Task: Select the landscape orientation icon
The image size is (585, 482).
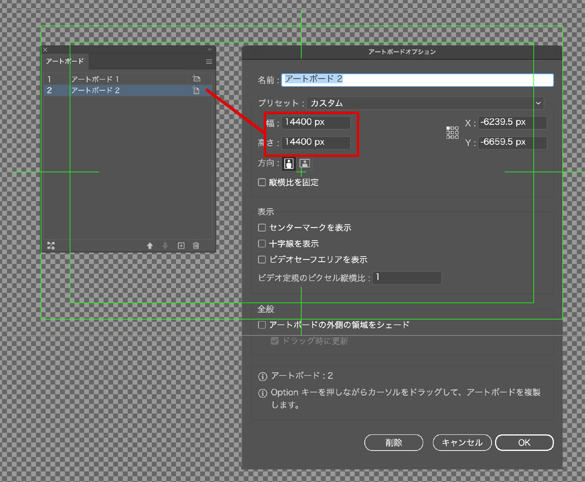Action: (x=305, y=164)
